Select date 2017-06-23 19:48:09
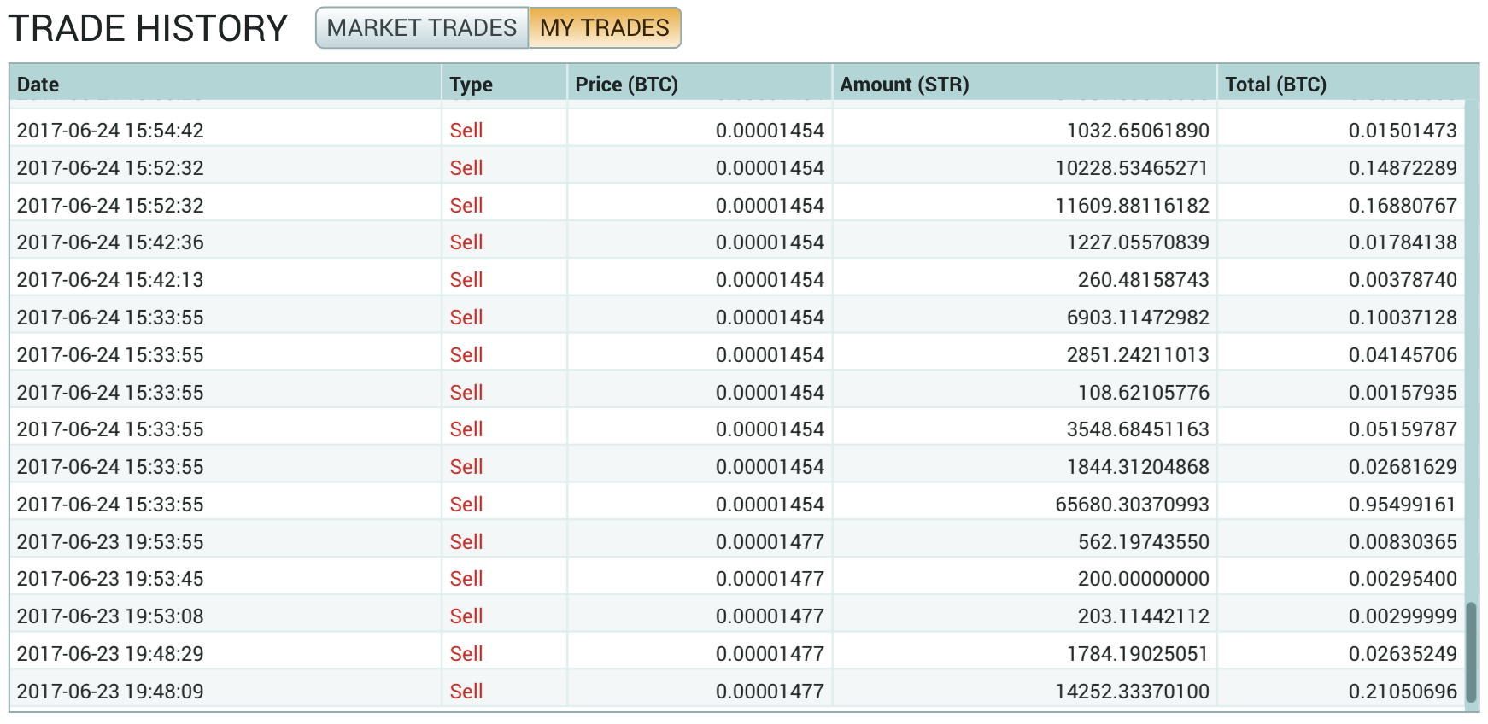 (110, 692)
